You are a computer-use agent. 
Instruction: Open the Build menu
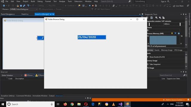tap(33, 1)
